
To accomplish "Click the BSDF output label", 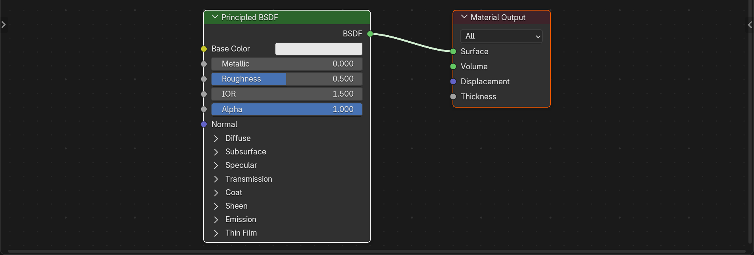I will pos(352,34).
